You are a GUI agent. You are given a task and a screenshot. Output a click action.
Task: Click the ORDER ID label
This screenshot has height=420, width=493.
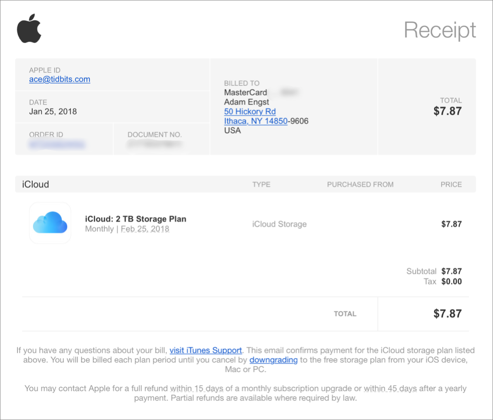[46, 135]
